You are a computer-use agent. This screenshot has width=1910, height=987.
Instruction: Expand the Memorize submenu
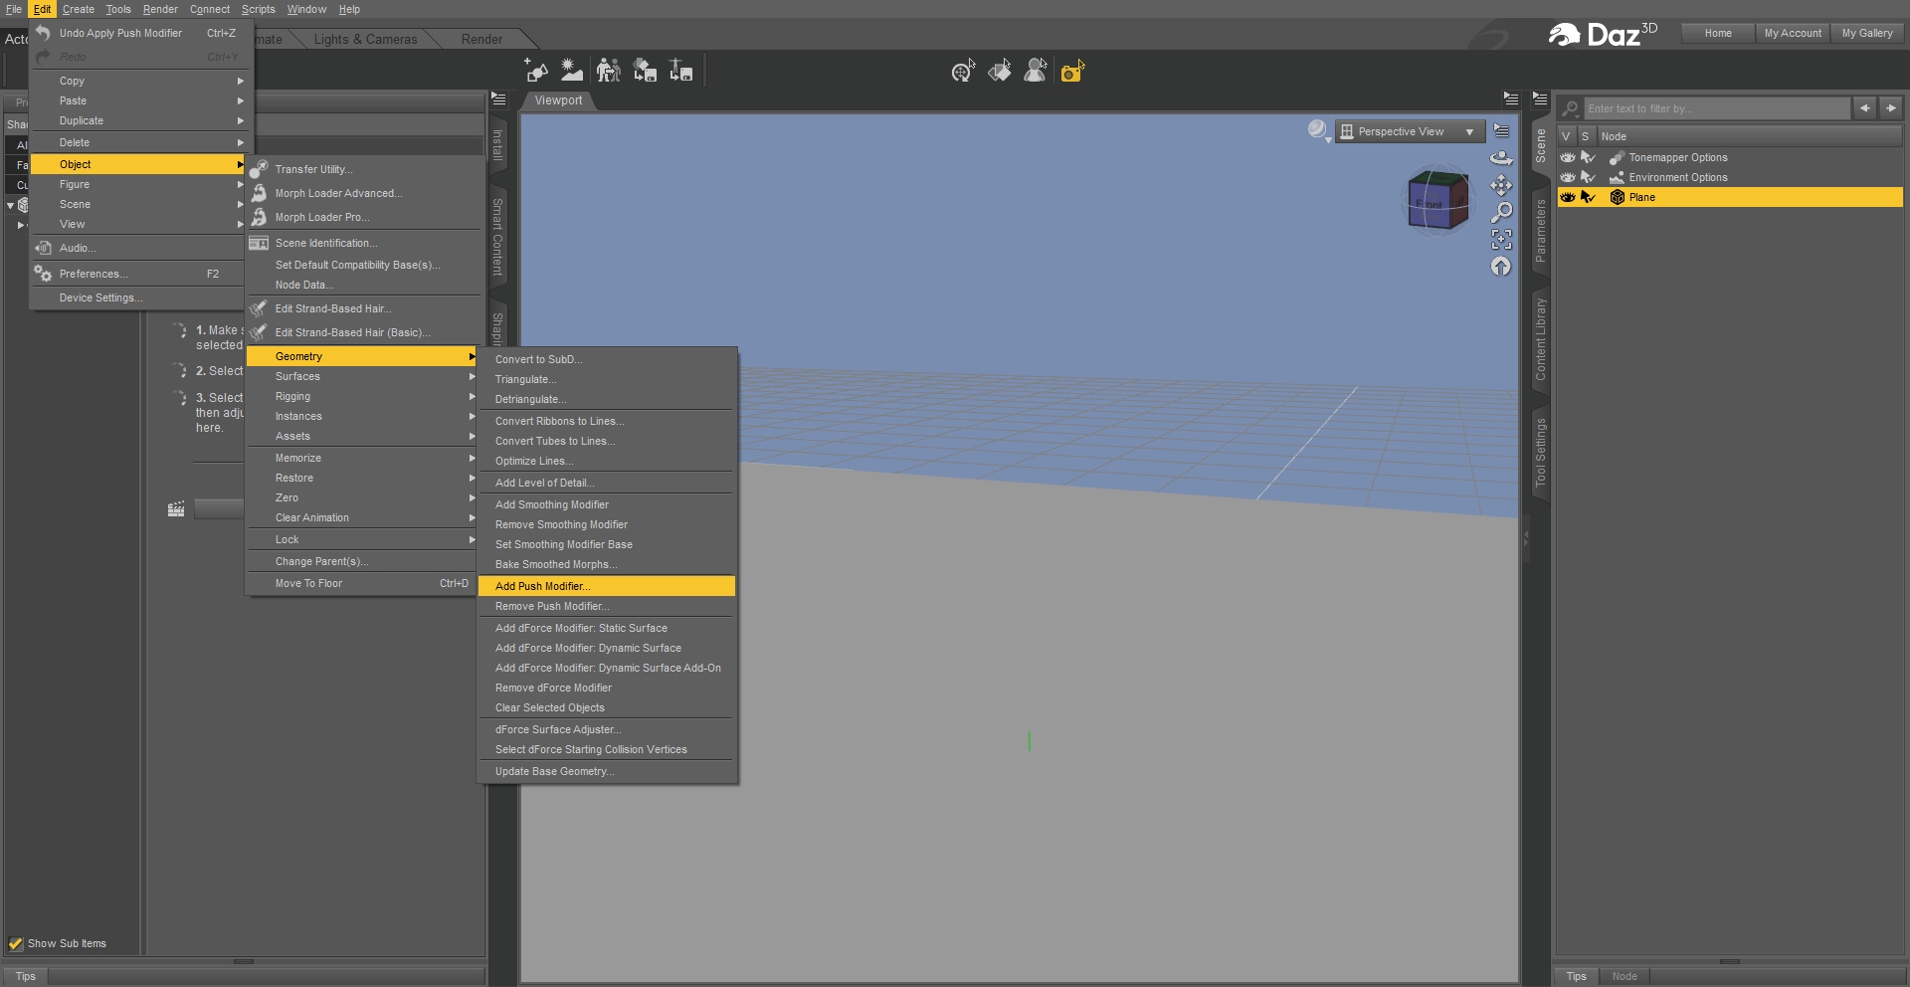click(x=362, y=458)
